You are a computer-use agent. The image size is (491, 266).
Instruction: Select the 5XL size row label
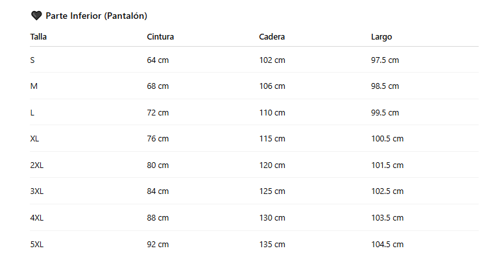37,245
